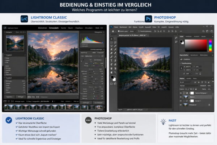The height and width of the screenshot is (145, 217).
Task: Select the first thumbnail in Lightroom filmstrip
Action: click(x=6, y=107)
